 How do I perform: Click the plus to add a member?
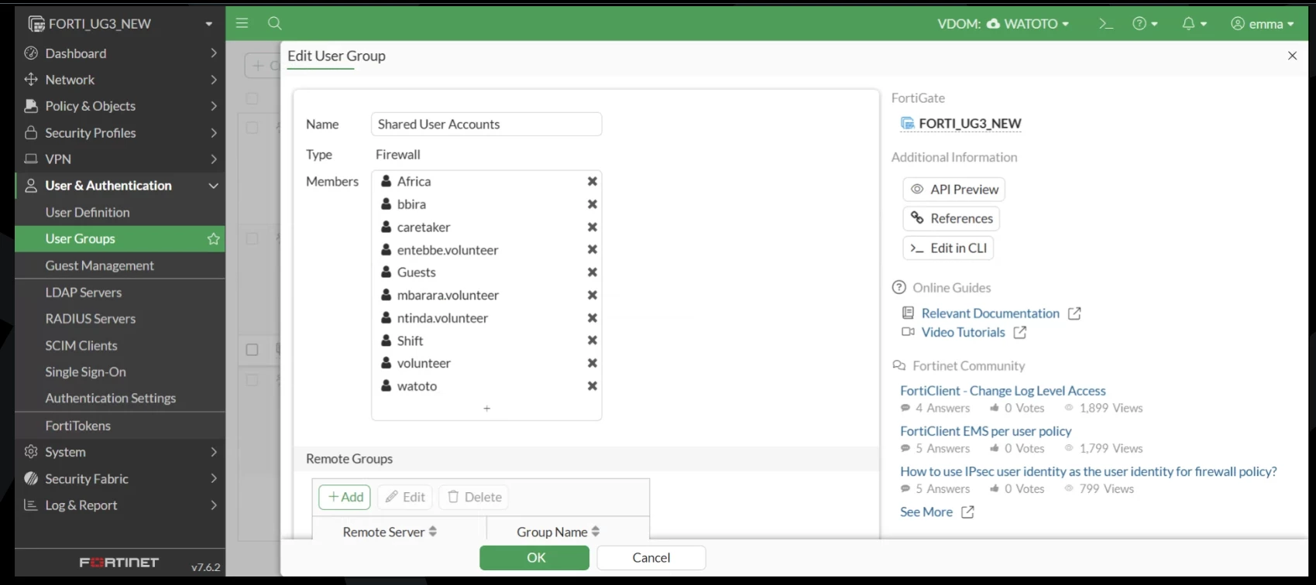[x=486, y=409]
